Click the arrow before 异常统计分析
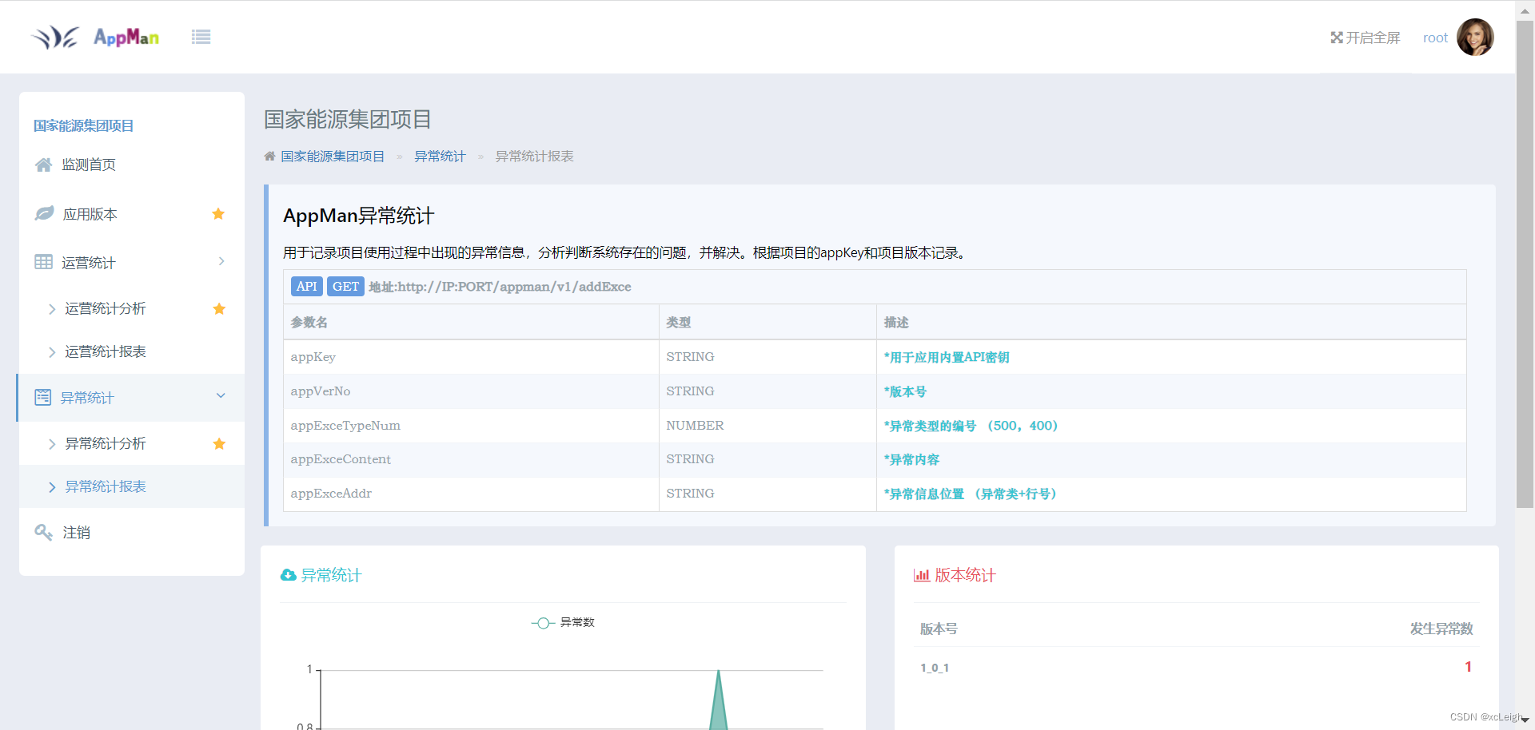Image resolution: width=1535 pixels, height=730 pixels. pos(52,444)
